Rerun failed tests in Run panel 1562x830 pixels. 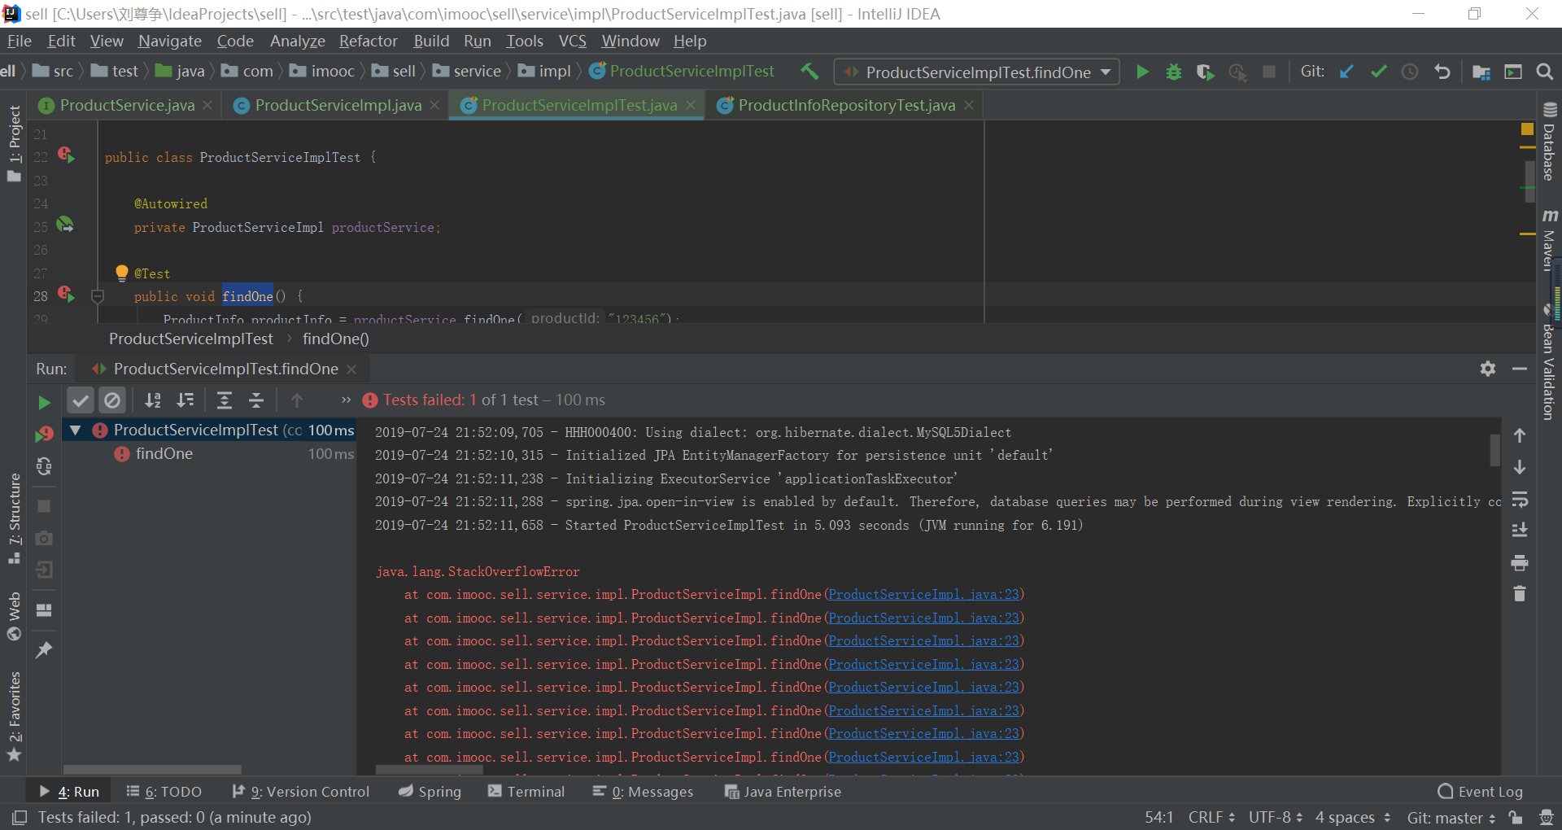click(44, 434)
